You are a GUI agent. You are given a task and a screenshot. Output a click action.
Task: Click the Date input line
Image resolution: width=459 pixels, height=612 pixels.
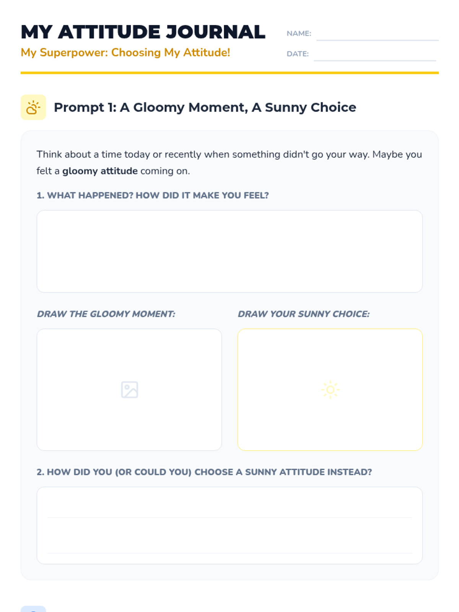click(375, 55)
